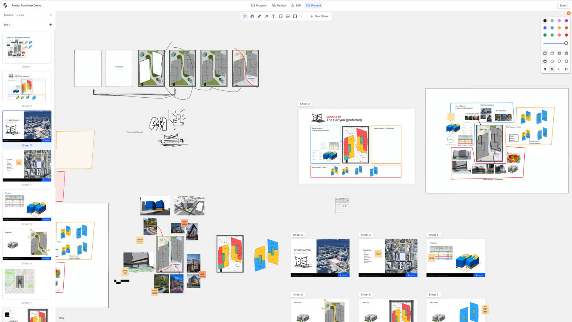Select the image insert tool
Viewport: 572px width, 322px height.
coord(288,16)
